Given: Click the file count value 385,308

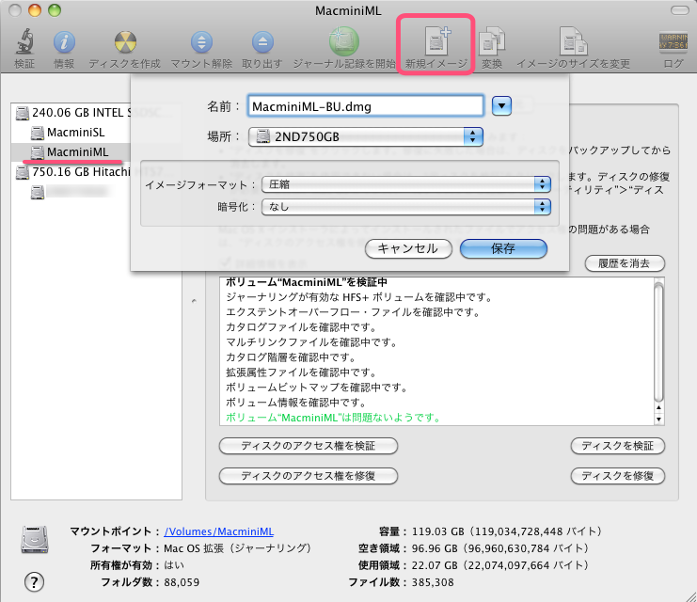Looking at the screenshot, I should point(433,582).
